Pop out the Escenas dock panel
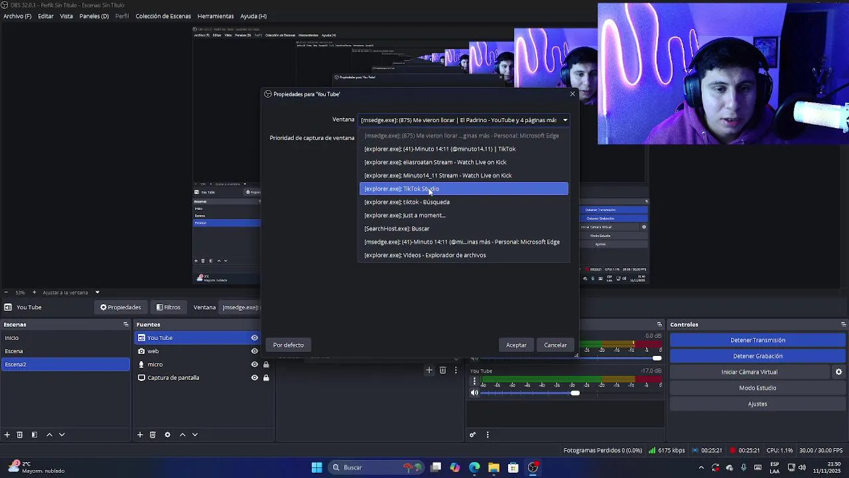 125,325
